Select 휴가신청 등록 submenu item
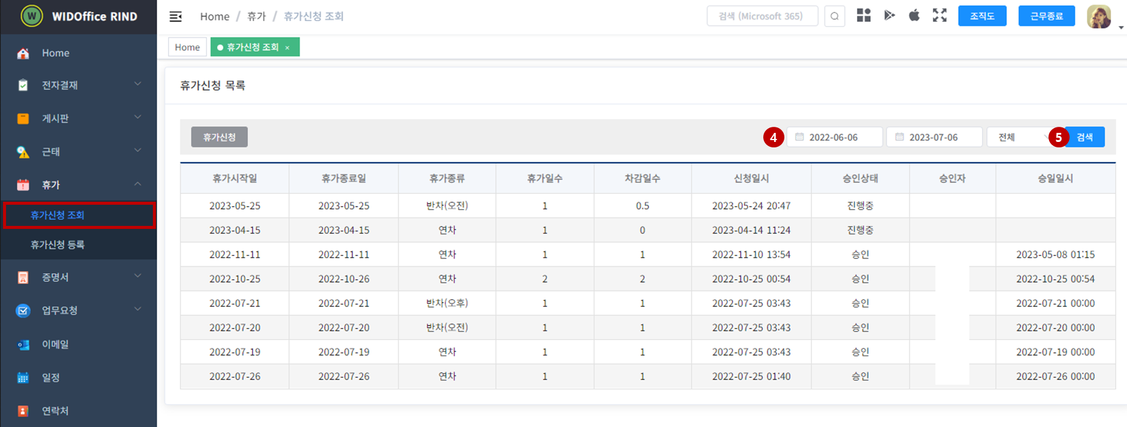The height and width of the screenshot is (427, 1127). 57,245
